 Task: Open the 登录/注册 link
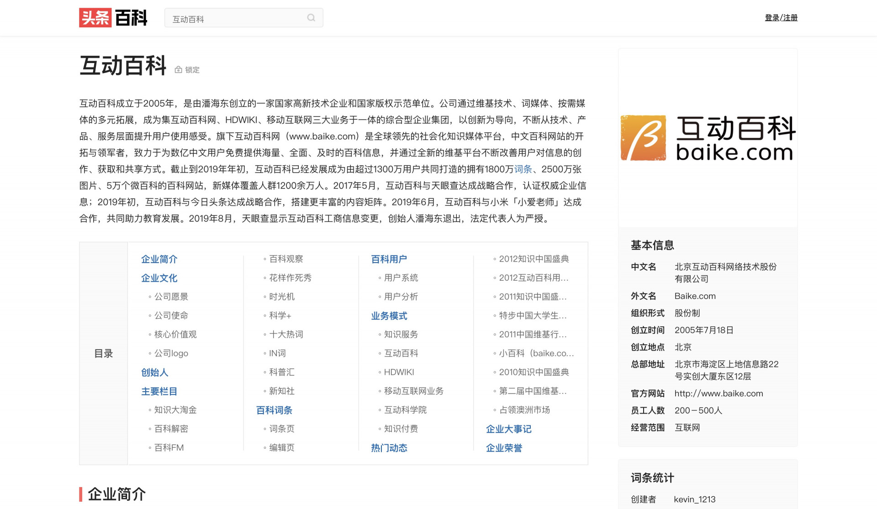click(x=781, y=18)
